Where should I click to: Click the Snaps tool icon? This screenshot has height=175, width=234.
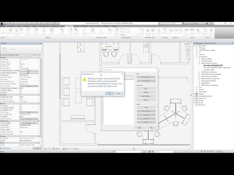pos(21,31)
